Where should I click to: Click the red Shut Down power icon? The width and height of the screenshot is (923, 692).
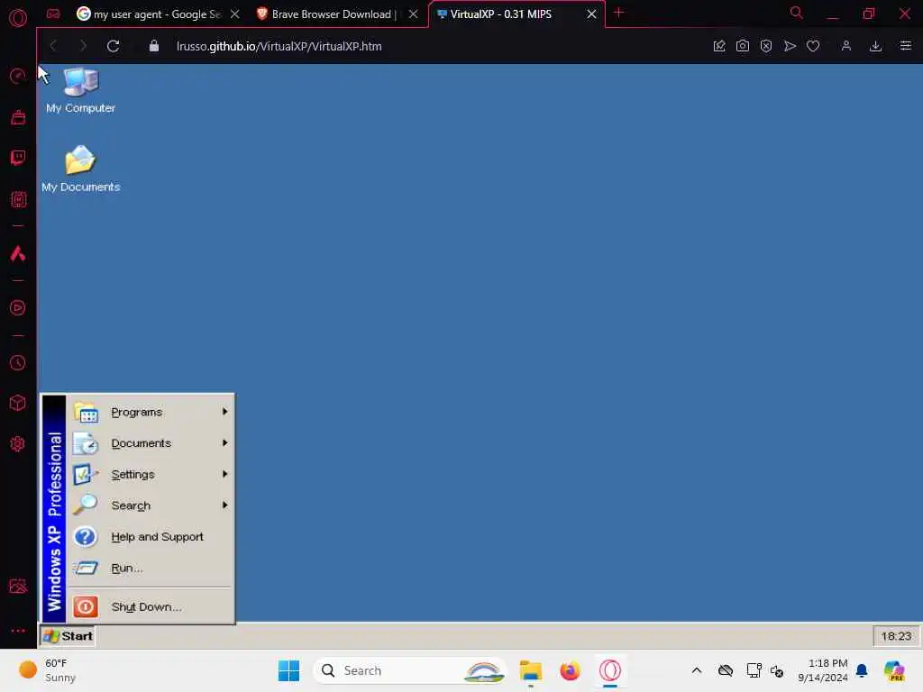[86, 606]
